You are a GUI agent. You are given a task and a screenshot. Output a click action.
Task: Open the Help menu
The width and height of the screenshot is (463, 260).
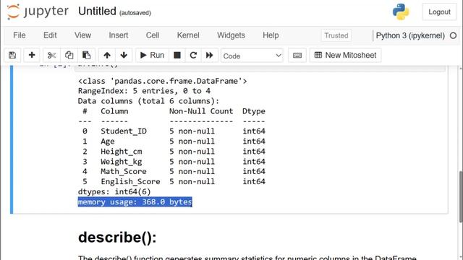[271, 35]
